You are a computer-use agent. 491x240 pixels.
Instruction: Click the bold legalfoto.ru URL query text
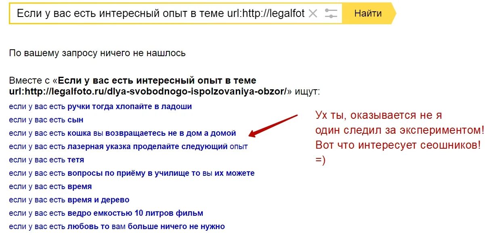click(148, 92)
